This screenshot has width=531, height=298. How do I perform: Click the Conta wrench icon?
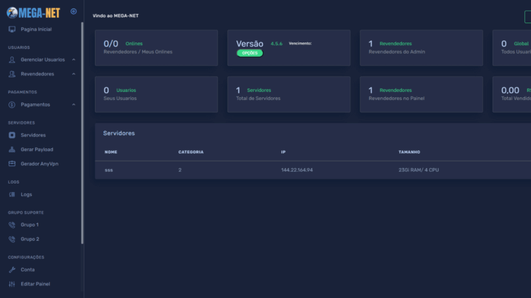[12, 270]
